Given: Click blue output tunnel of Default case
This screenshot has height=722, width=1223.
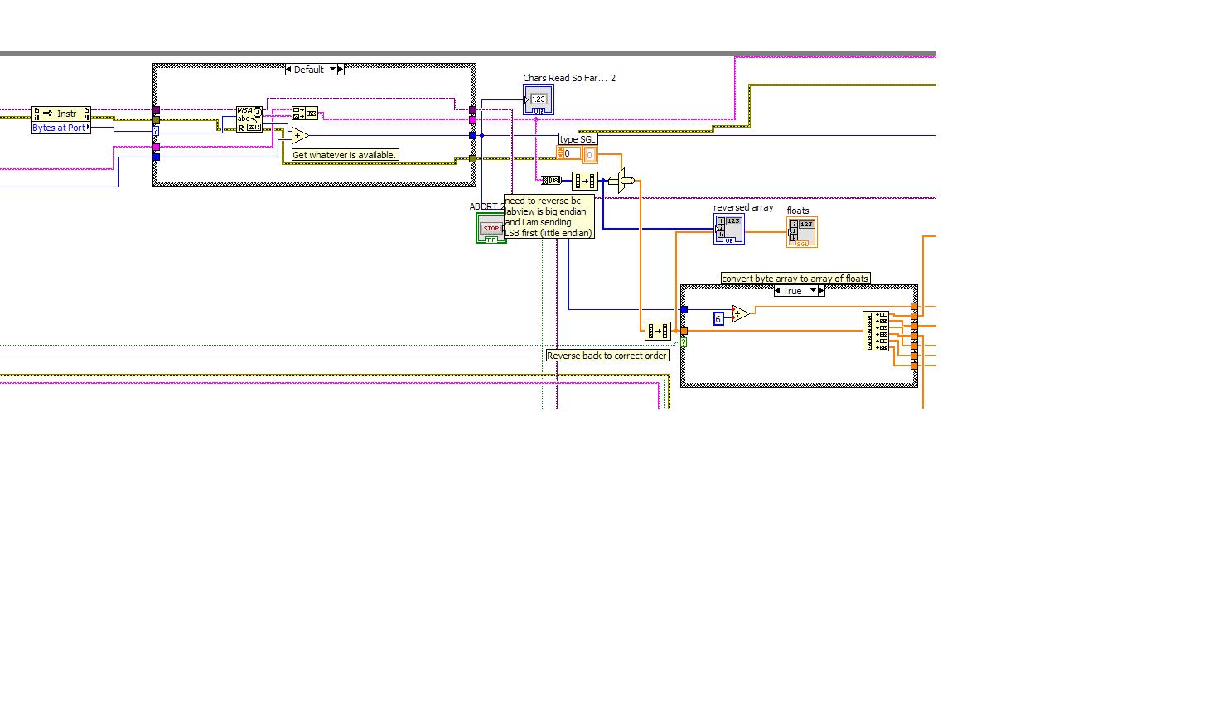Looking at the screenshot, I should click(473, 135).
